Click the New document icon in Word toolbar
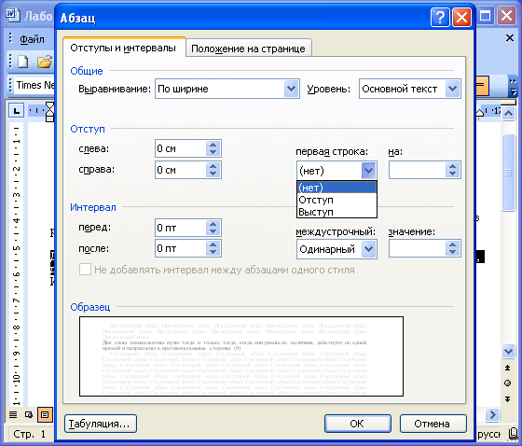Image resolution: width=522 pixels, height=446 pixels. [x=22, y=62]
